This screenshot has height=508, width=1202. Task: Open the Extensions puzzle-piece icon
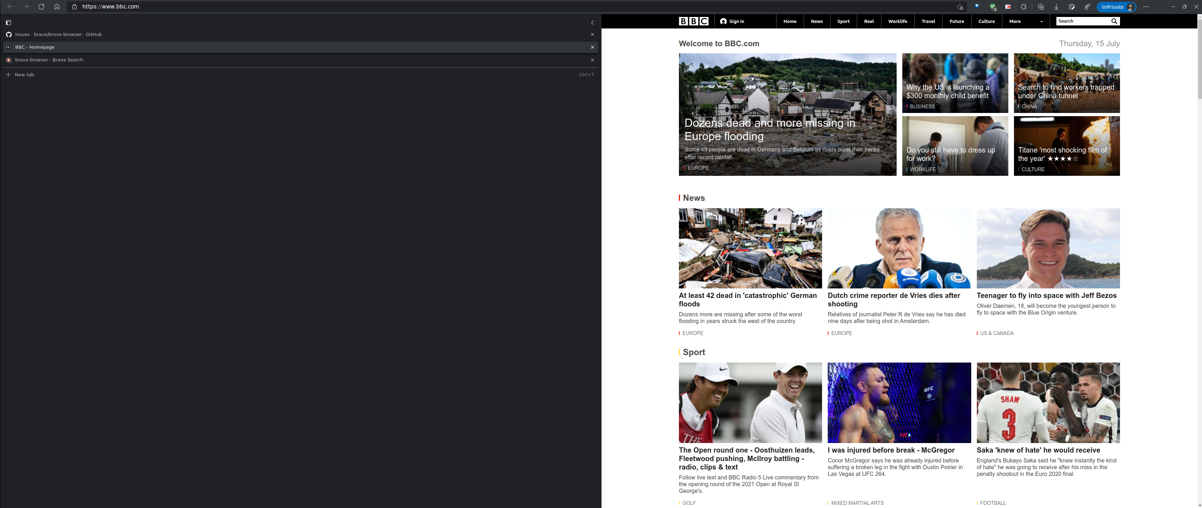pos(1024,6)
